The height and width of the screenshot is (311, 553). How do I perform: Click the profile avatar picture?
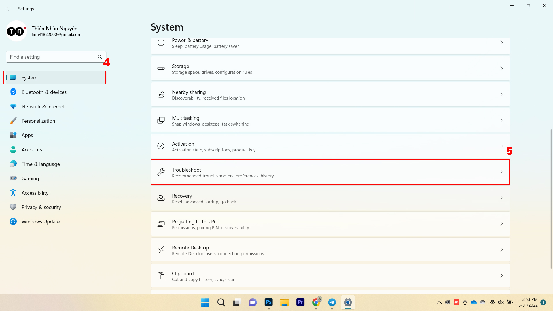(17, 31)
